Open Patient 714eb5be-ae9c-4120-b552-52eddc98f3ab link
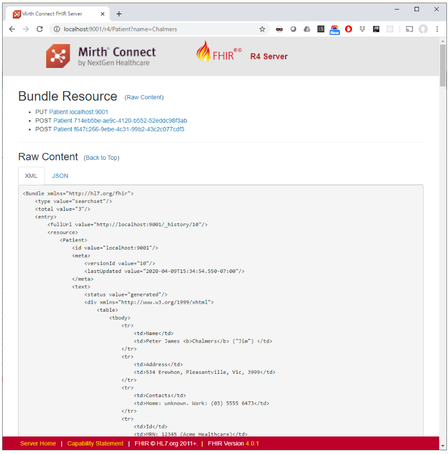448x454 pixels. coord(120,121)
